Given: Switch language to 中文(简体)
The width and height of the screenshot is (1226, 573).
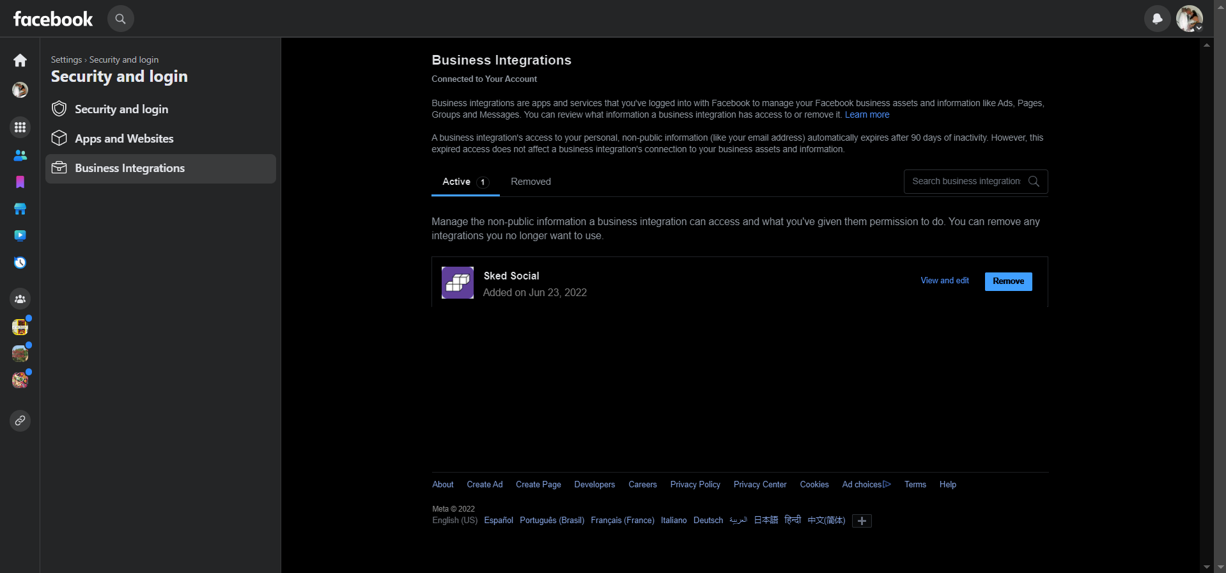Looking at the screenshot, I should [x=826, y=521].
